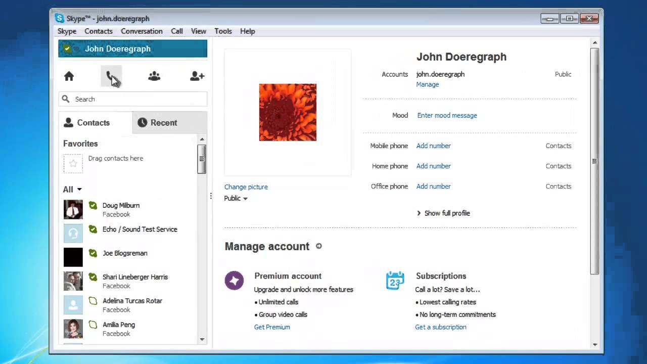
Task: Click status icon next to Shari Lineberger Harris
Action: point(93,277)
